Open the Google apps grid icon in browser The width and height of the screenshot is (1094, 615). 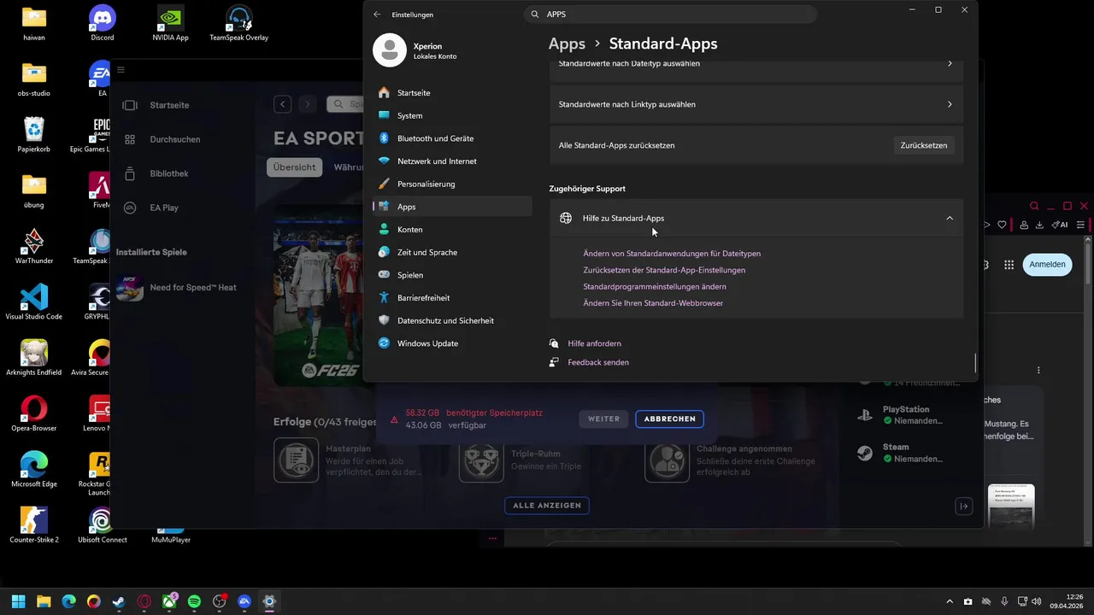point(1009,265)
